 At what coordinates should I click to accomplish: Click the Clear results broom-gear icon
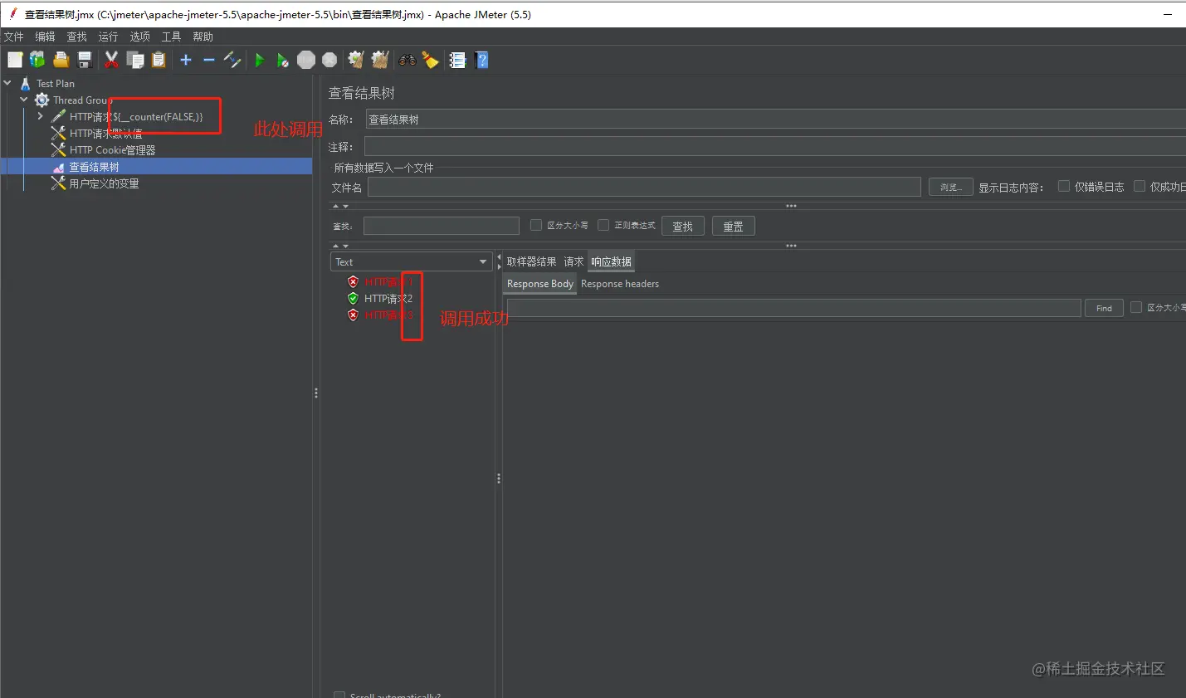pos(356,60)
